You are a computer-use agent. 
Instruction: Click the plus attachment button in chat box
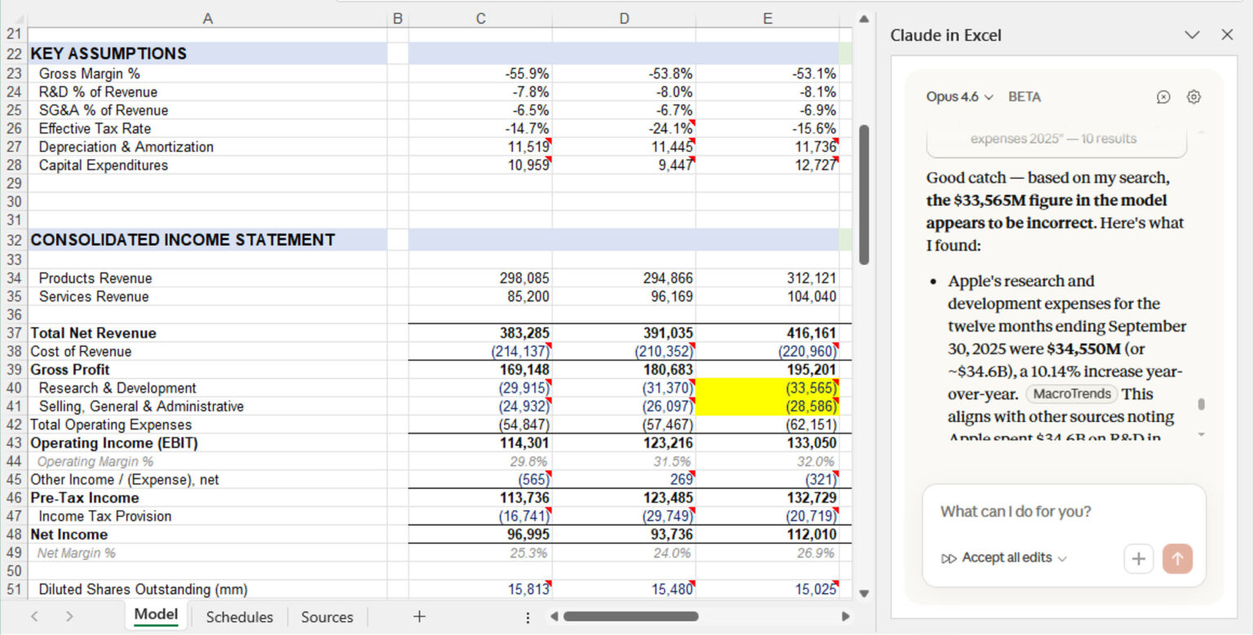click(1139, 559)
